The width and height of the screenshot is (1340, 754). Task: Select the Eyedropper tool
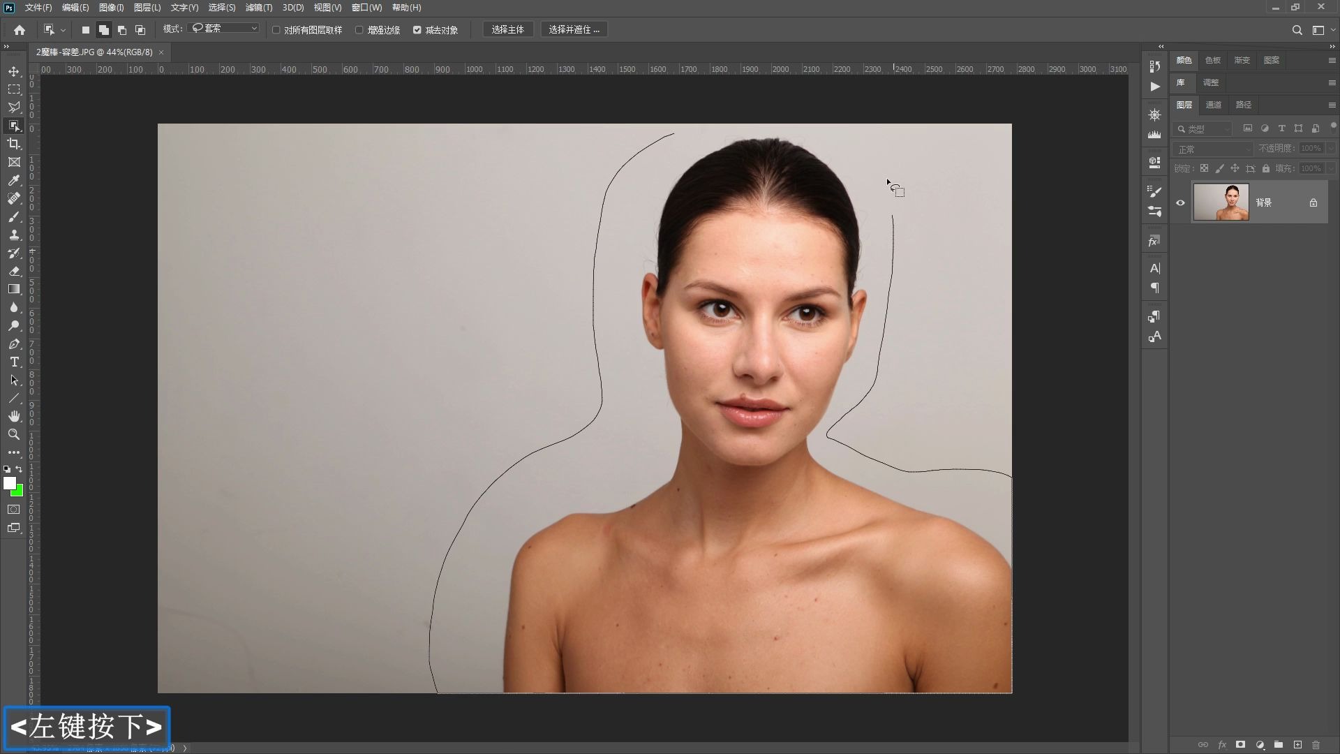click(x=14, y=180)
